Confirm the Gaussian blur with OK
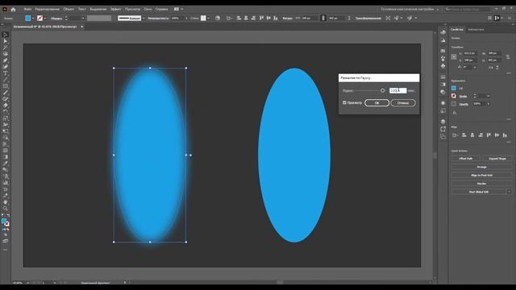516x290 pixels. (377, 103)
